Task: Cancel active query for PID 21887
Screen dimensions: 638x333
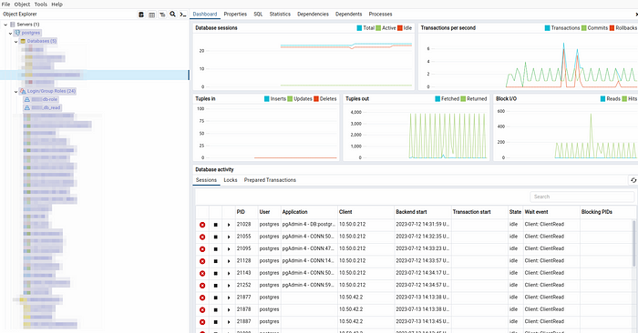Action: (216, 322)
